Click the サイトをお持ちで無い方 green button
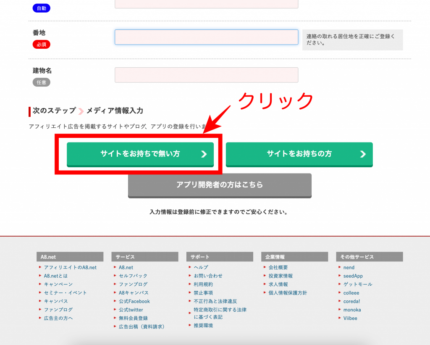Viewport: 430px width, 345px height. click(140, 154)
